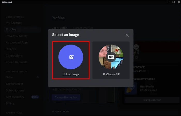Open Privacy & Safety settings
The height and width of the screenshot is (116, 181).
click(17, 36)
